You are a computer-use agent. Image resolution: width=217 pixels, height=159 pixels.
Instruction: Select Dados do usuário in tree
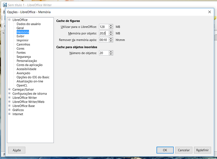pos(28,24)
